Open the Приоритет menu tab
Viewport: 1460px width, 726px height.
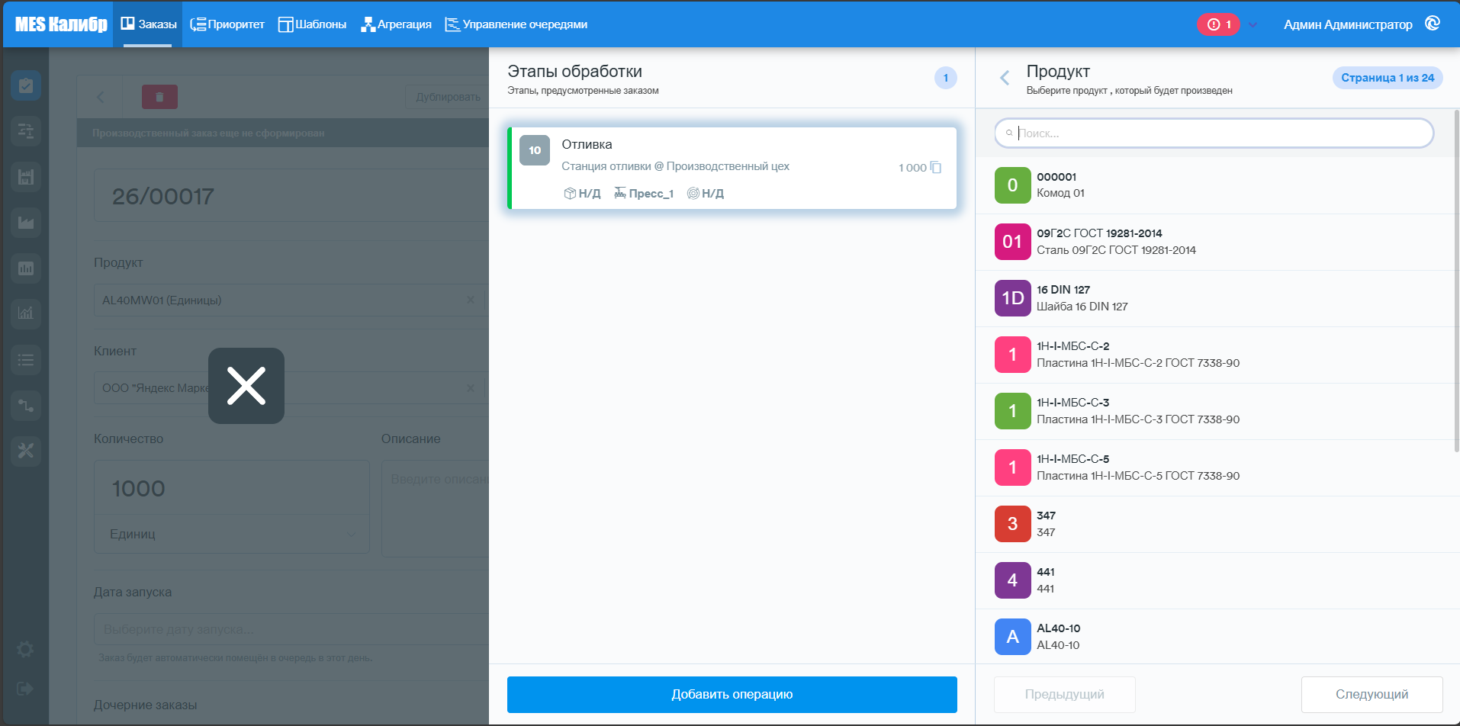point(227,24)
